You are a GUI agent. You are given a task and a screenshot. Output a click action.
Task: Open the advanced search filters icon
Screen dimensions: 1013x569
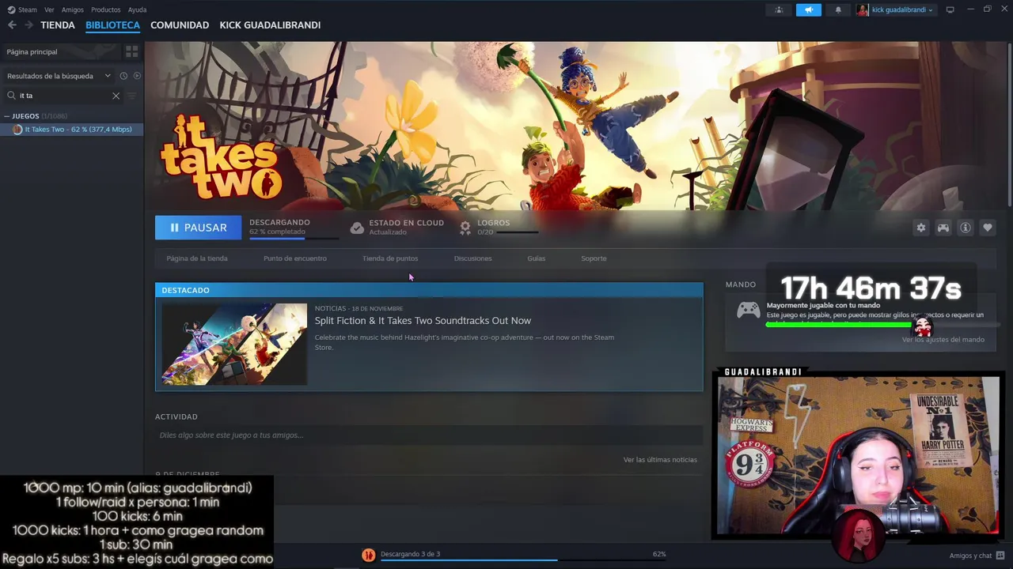(x=131, y=96)
